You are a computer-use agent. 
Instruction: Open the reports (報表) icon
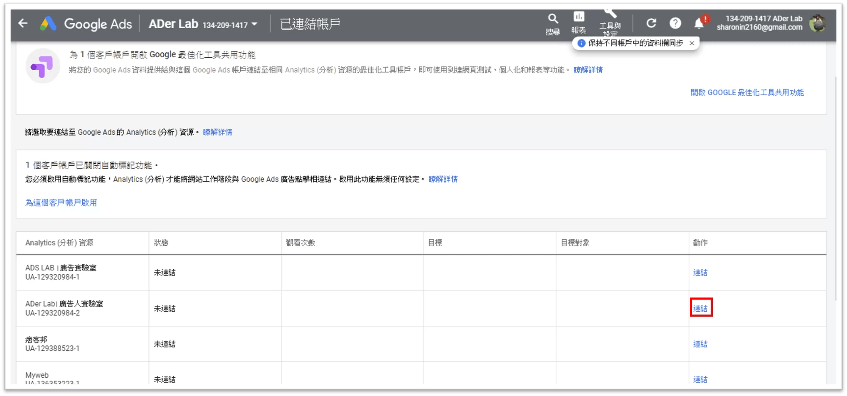[579, 23]
